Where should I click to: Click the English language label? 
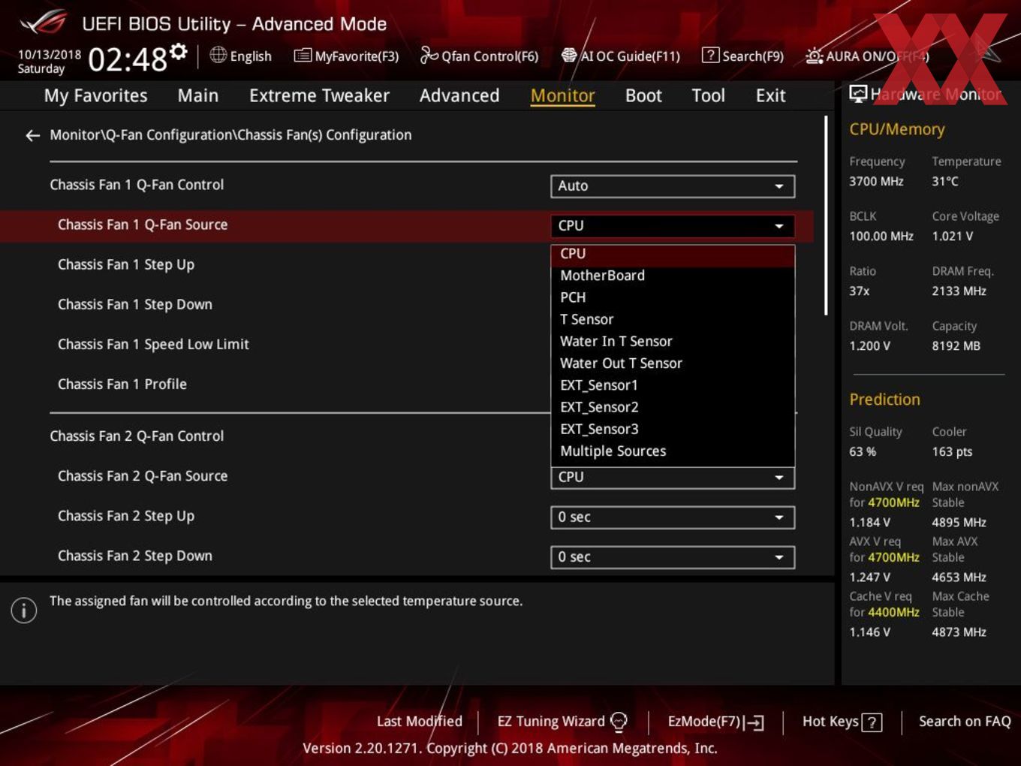click(251, 56)
